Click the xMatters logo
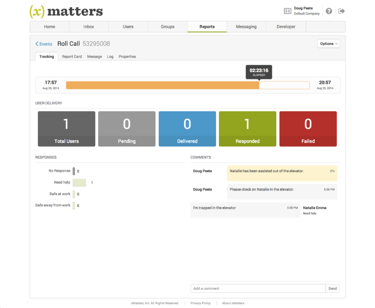This screenshot has height=308, width=375. [66, 12]
